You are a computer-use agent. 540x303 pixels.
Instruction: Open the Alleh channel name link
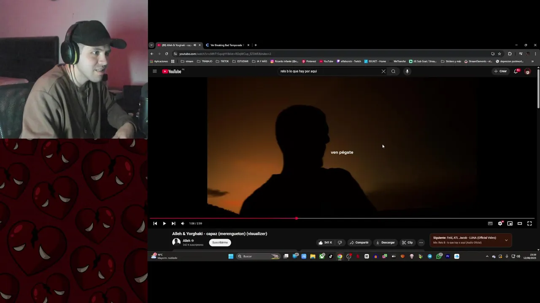186,241
